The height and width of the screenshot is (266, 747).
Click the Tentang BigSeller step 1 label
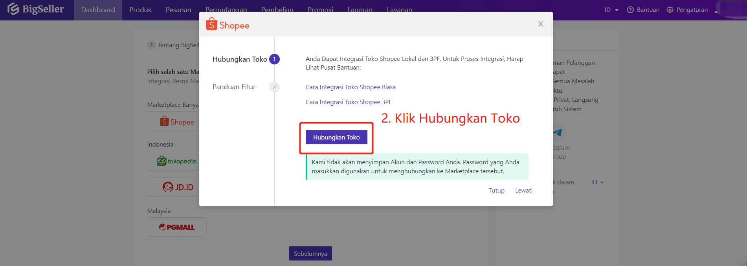point(173,45)
